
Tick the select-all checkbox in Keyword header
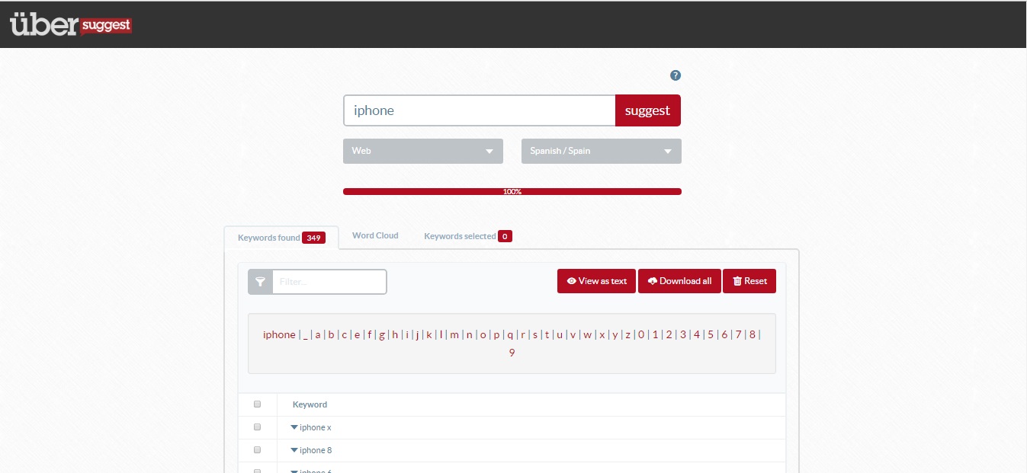point(257,404)
